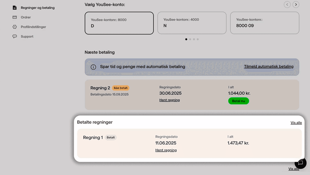Select YouSee account card 4000

point(192,23)
